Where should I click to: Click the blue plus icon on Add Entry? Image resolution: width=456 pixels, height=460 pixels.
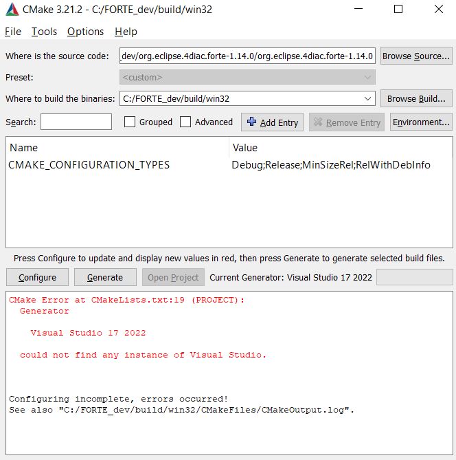tap(251, 122)
